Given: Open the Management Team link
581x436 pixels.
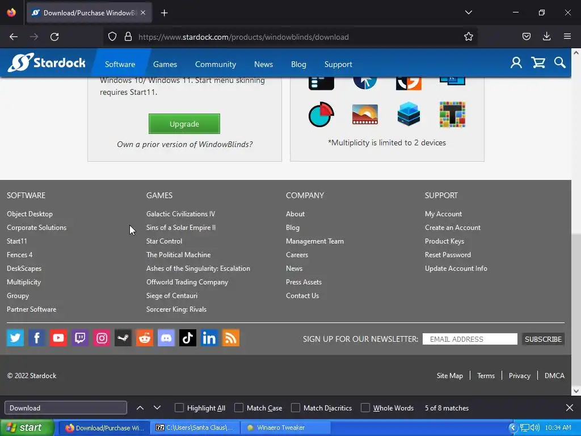Looking at the screenshot, I should tap(314, 241).
